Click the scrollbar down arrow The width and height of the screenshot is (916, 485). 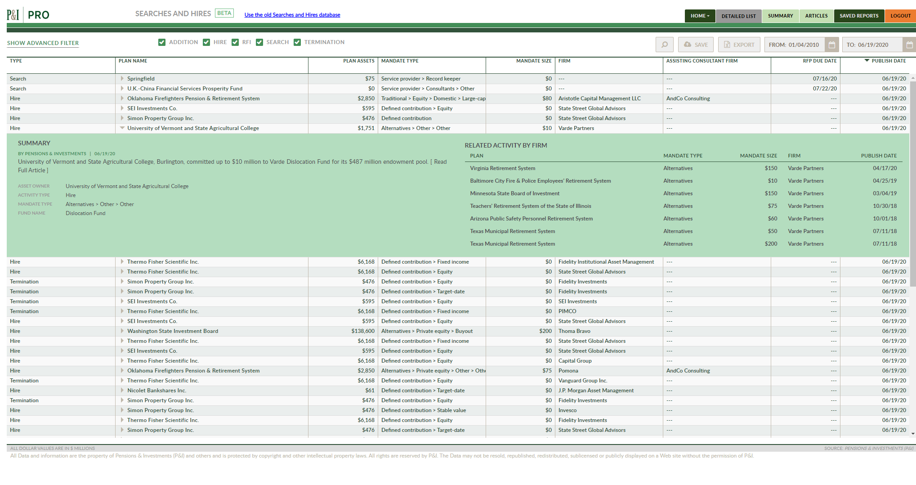tap(912, 434)
